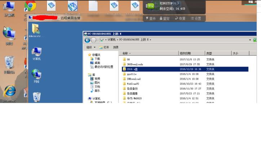The height and width of the screenshot is (141, 261).
Task: Open 回收站 on local desktop
Action: pos(9,65)
